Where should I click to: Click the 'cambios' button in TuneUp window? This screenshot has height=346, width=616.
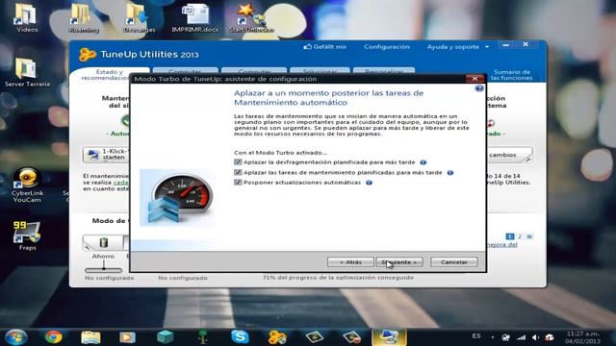pyautogui.click(x=509, y=155)
